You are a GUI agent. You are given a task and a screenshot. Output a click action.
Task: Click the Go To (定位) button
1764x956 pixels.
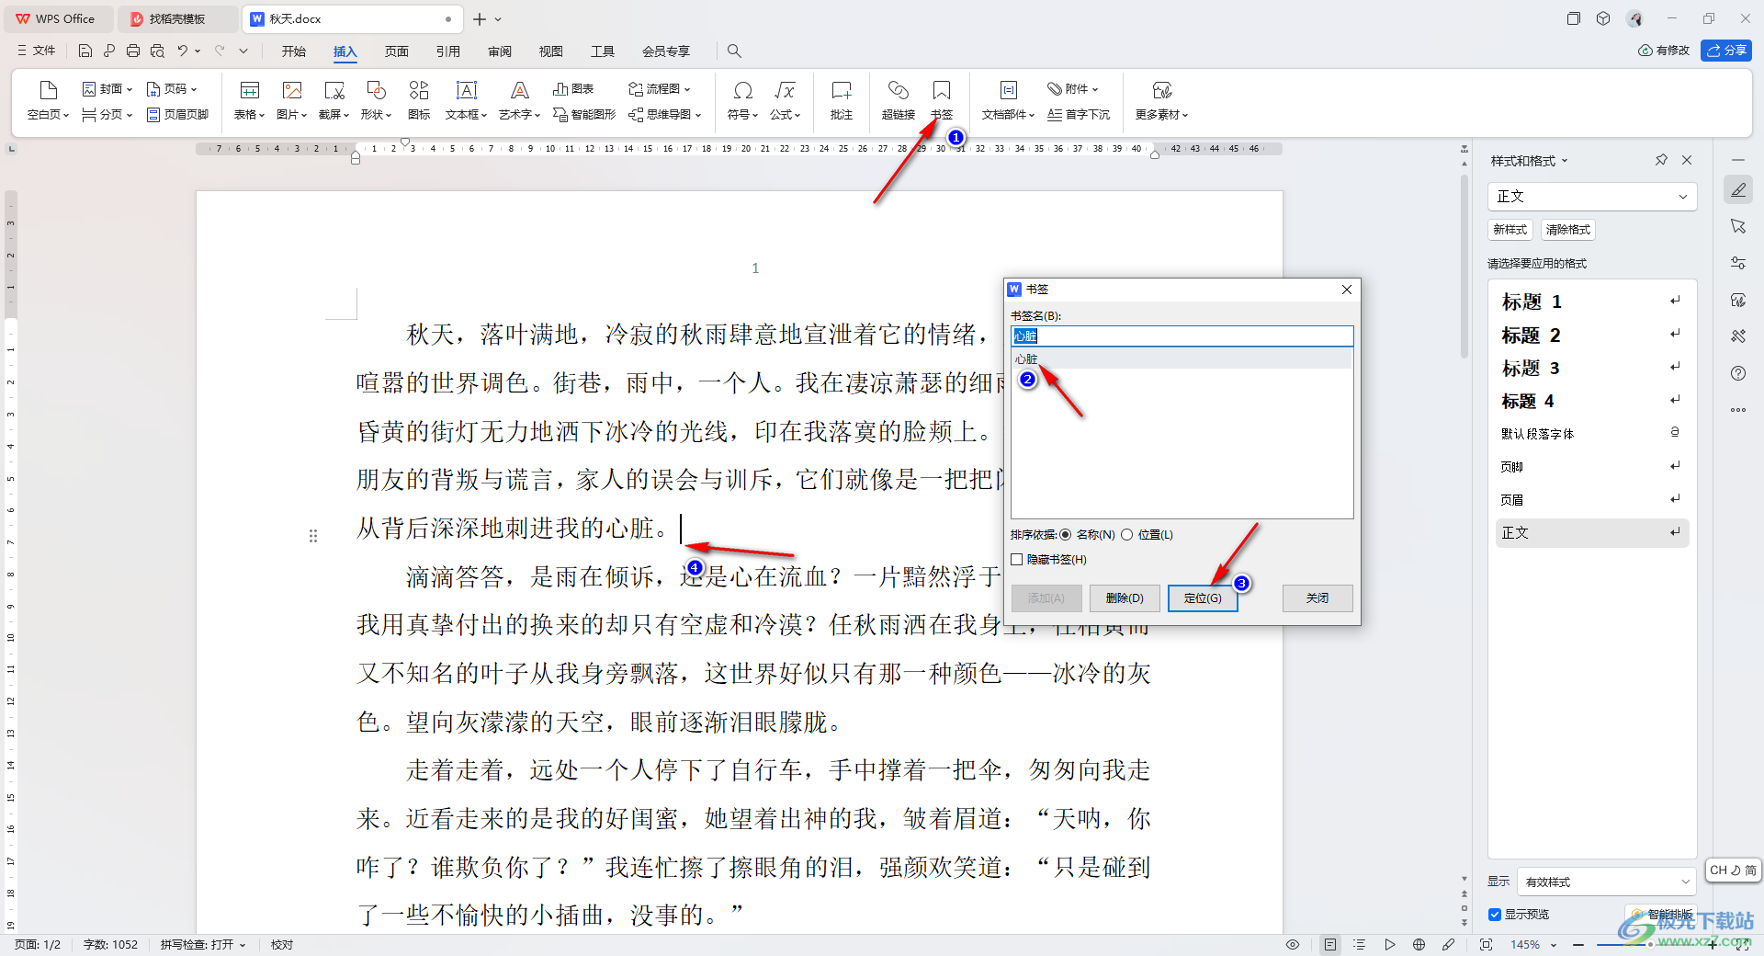1203,598
